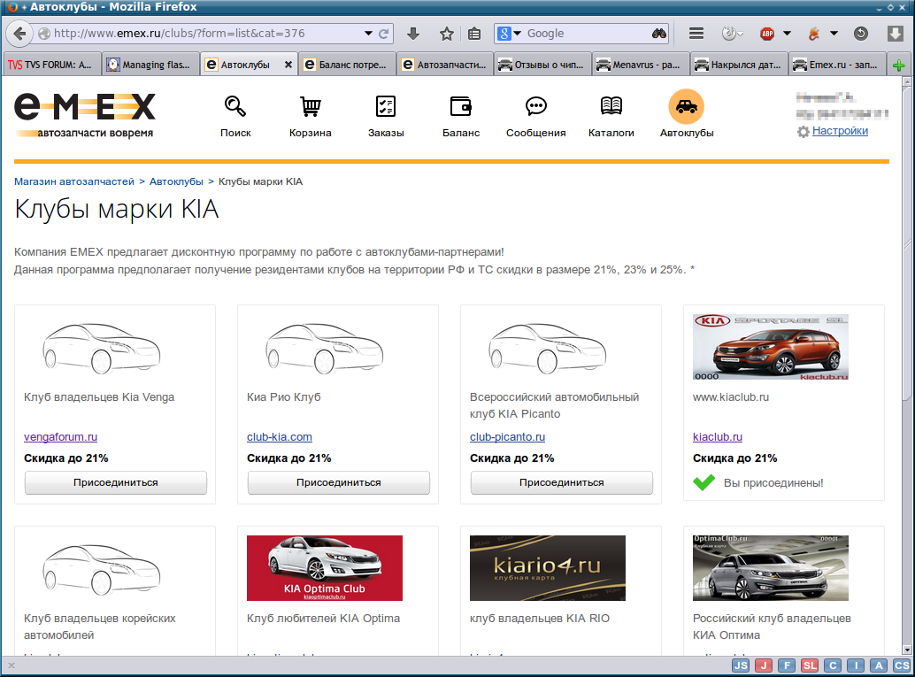Screen dimensions: 915x677
Task: Click the KIA Sportage kiaclub.ru card image
Action: pyautogui.click(x=770, y=347)
